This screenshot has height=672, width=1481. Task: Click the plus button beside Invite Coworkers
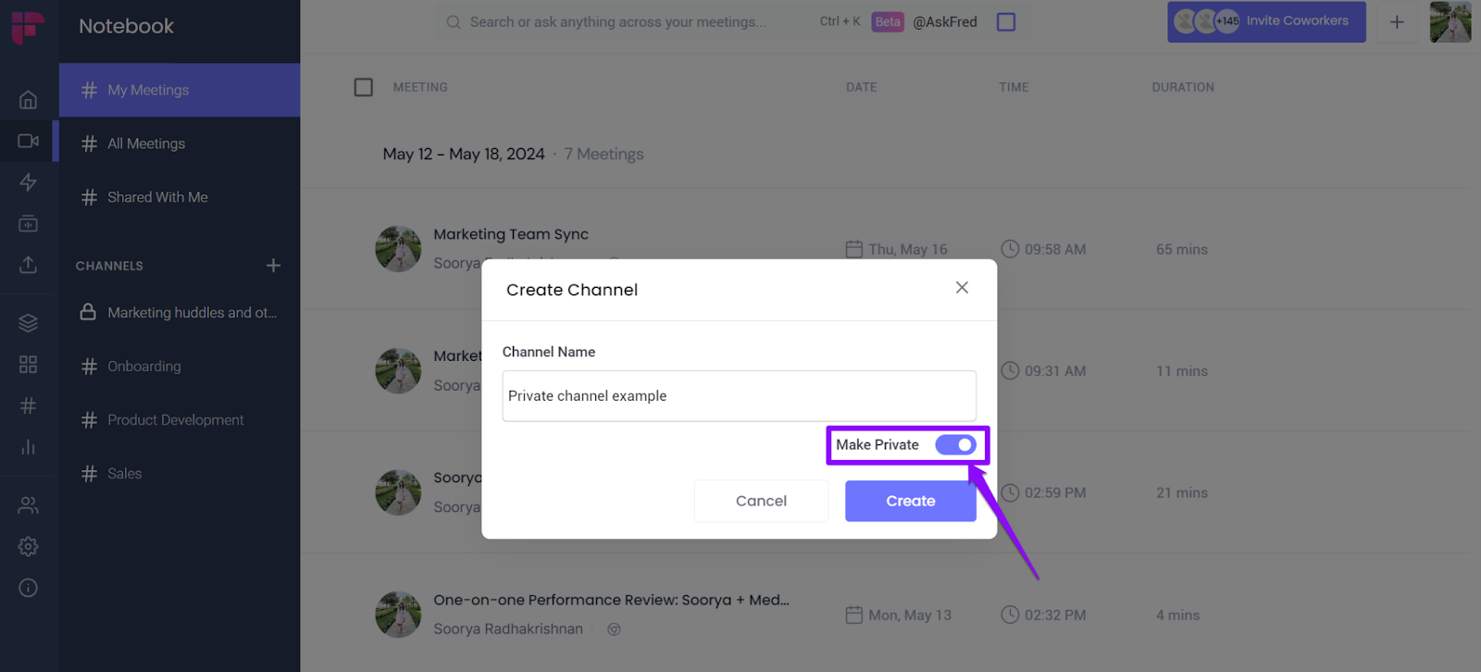click(x=1397, y=22)
